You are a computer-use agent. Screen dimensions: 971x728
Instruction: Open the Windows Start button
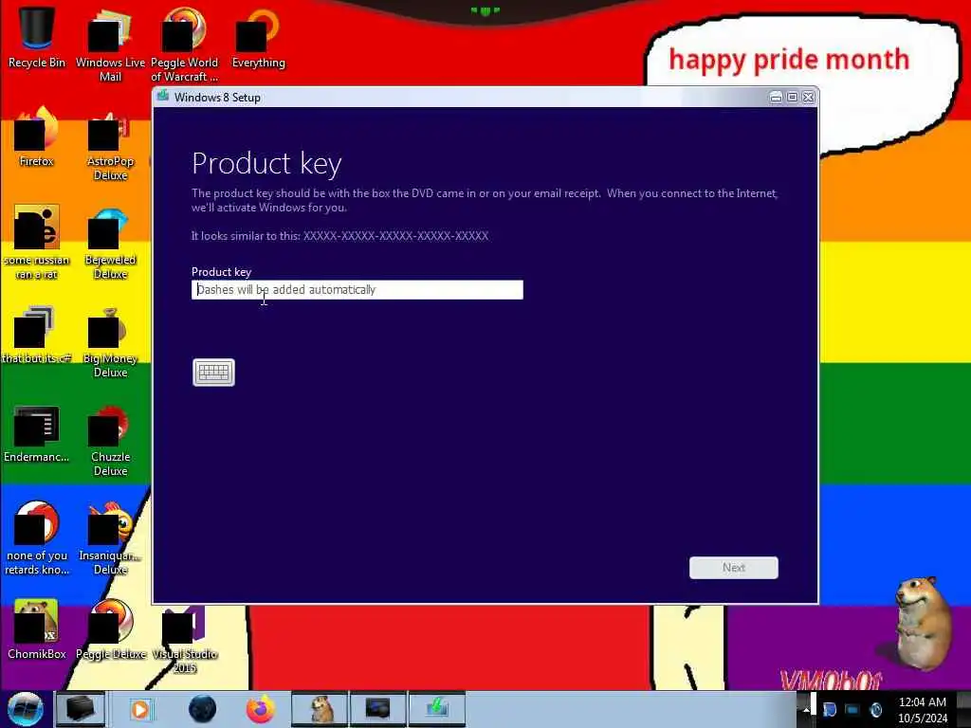(26, 709)
